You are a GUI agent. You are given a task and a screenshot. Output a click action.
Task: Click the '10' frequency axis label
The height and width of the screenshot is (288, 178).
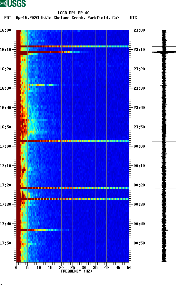(x=39, y=268)
